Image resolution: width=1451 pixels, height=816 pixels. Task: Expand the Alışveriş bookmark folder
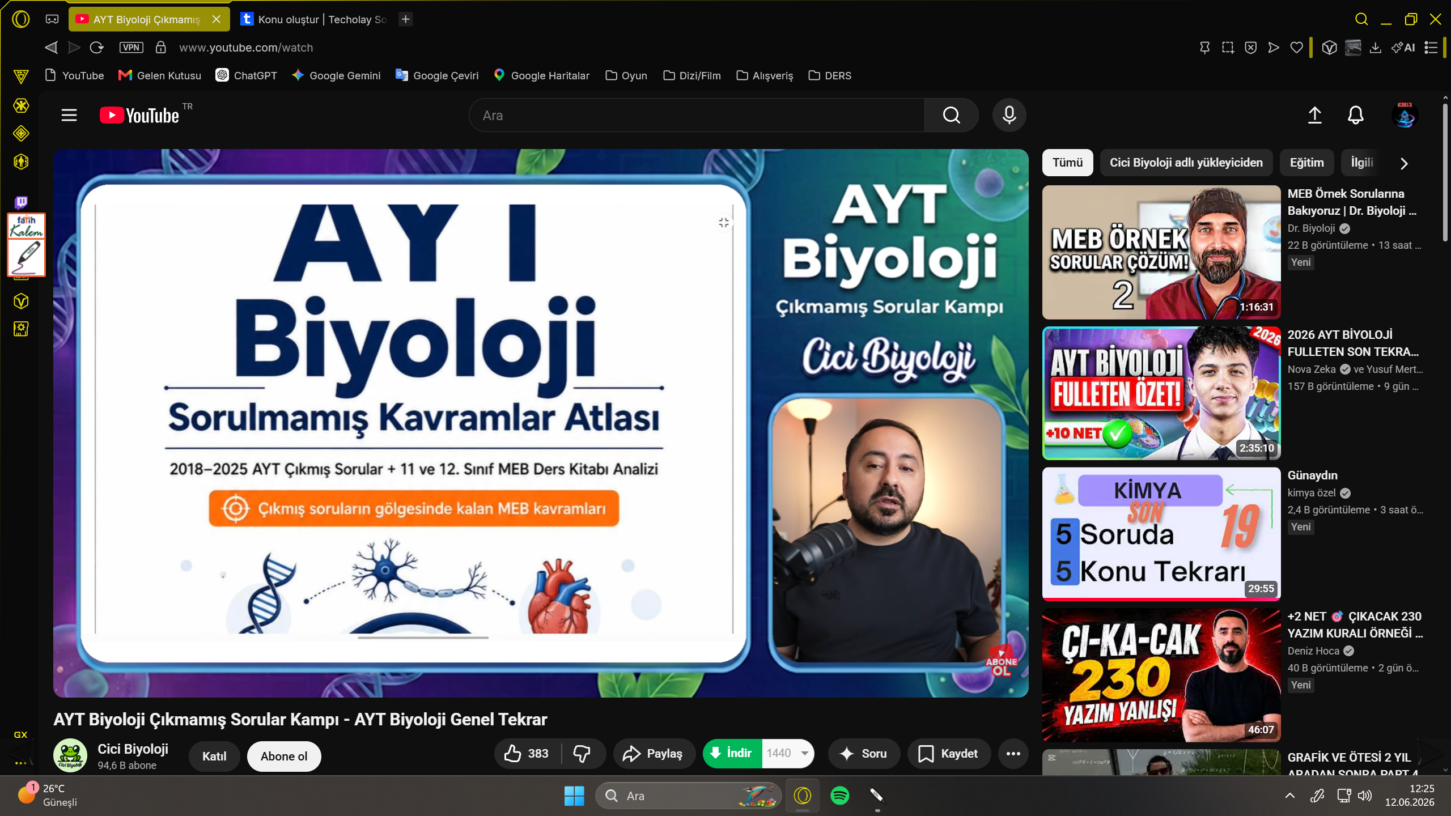tap(765, 75)
